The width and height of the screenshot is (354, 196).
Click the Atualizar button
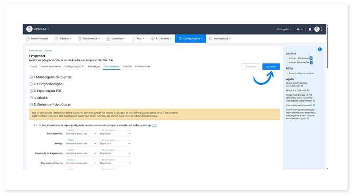271,67
